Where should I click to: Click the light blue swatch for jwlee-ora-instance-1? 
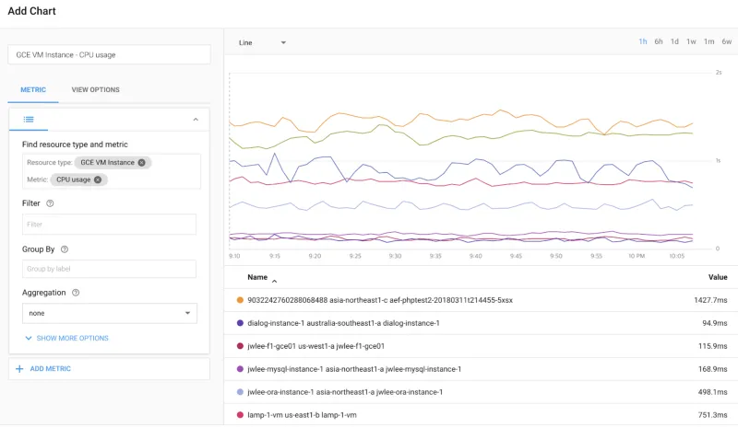(x=240, y=392)
